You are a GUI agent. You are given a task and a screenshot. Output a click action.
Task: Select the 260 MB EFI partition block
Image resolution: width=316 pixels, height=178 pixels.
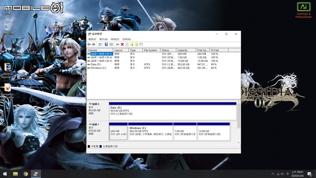(118, 131)
